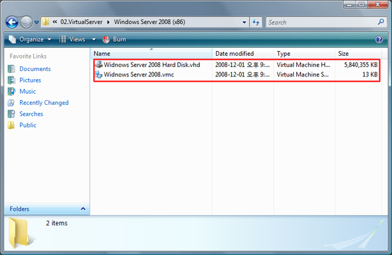Click the folder icon in address bar
Viewport: 392px width, 255px height.
coord(45,22)
